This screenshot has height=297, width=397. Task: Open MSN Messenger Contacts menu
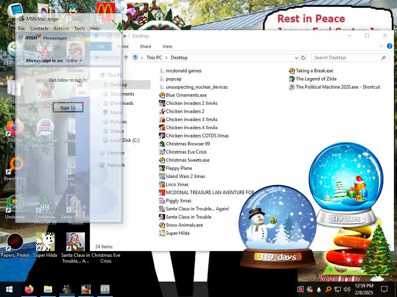(39, 29)
